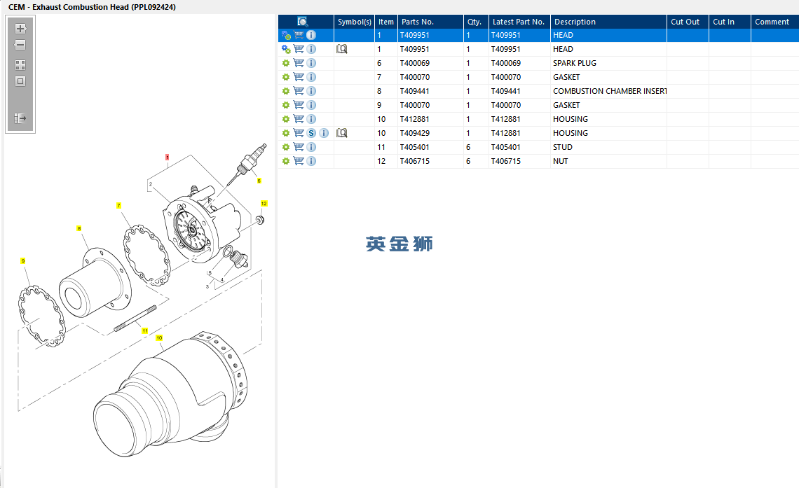Click part number T409441 in Parts No.

coord(415,91)
